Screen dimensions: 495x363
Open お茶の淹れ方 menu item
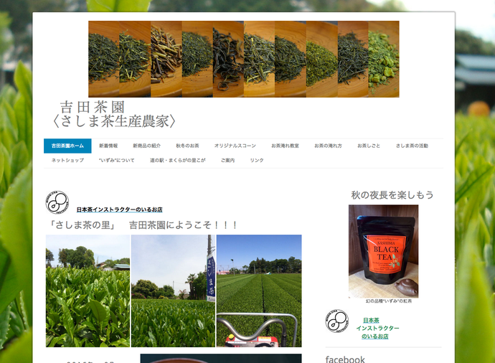pyautogui.click(x=328, y=146)
